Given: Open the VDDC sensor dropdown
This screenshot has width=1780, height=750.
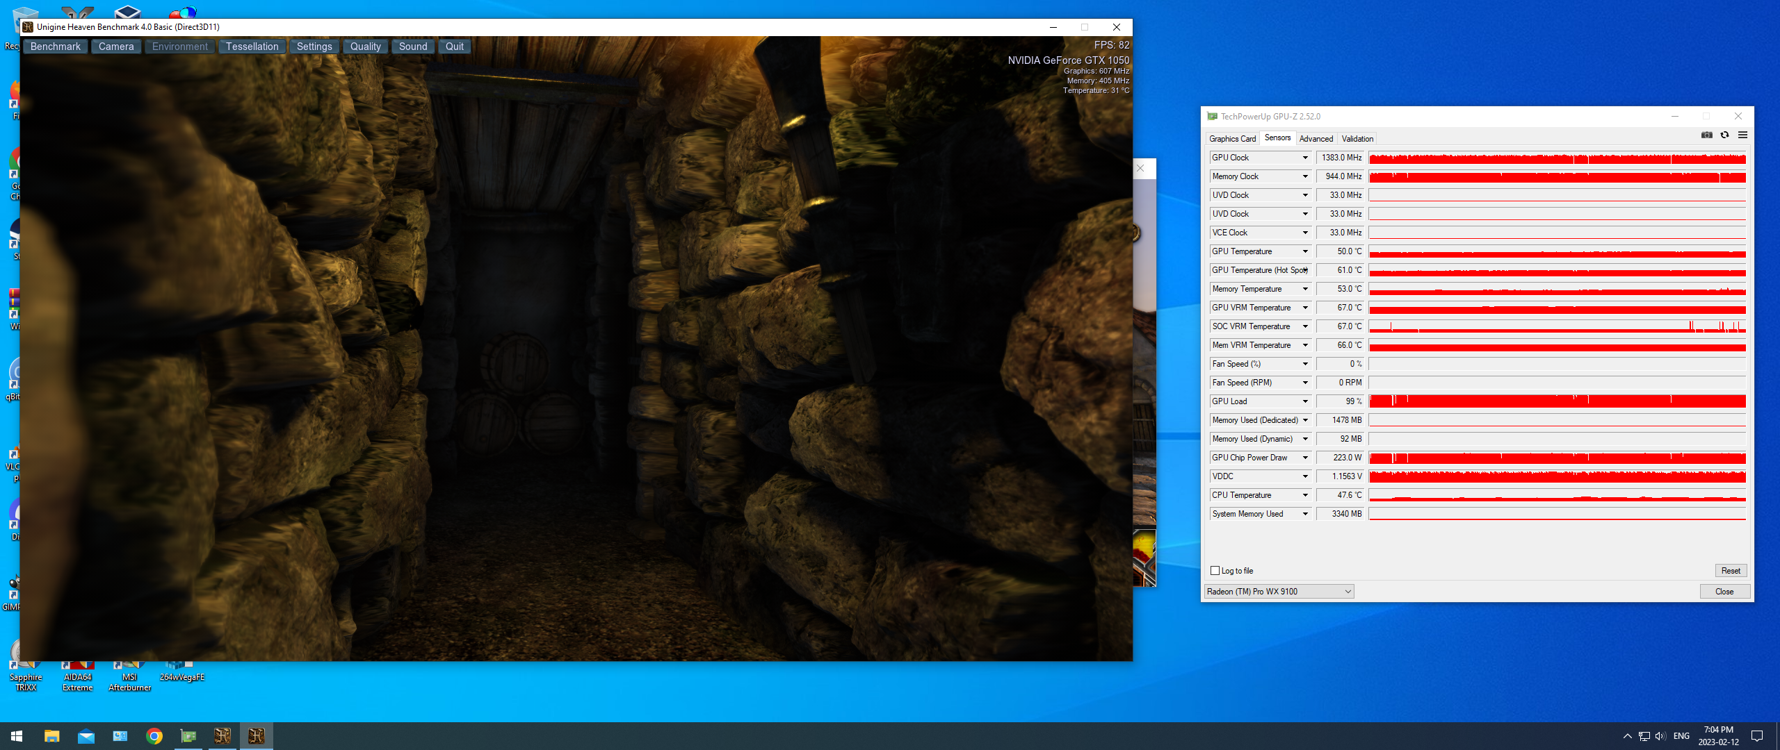Looking at the screenshot, I should coord(1305,476).
